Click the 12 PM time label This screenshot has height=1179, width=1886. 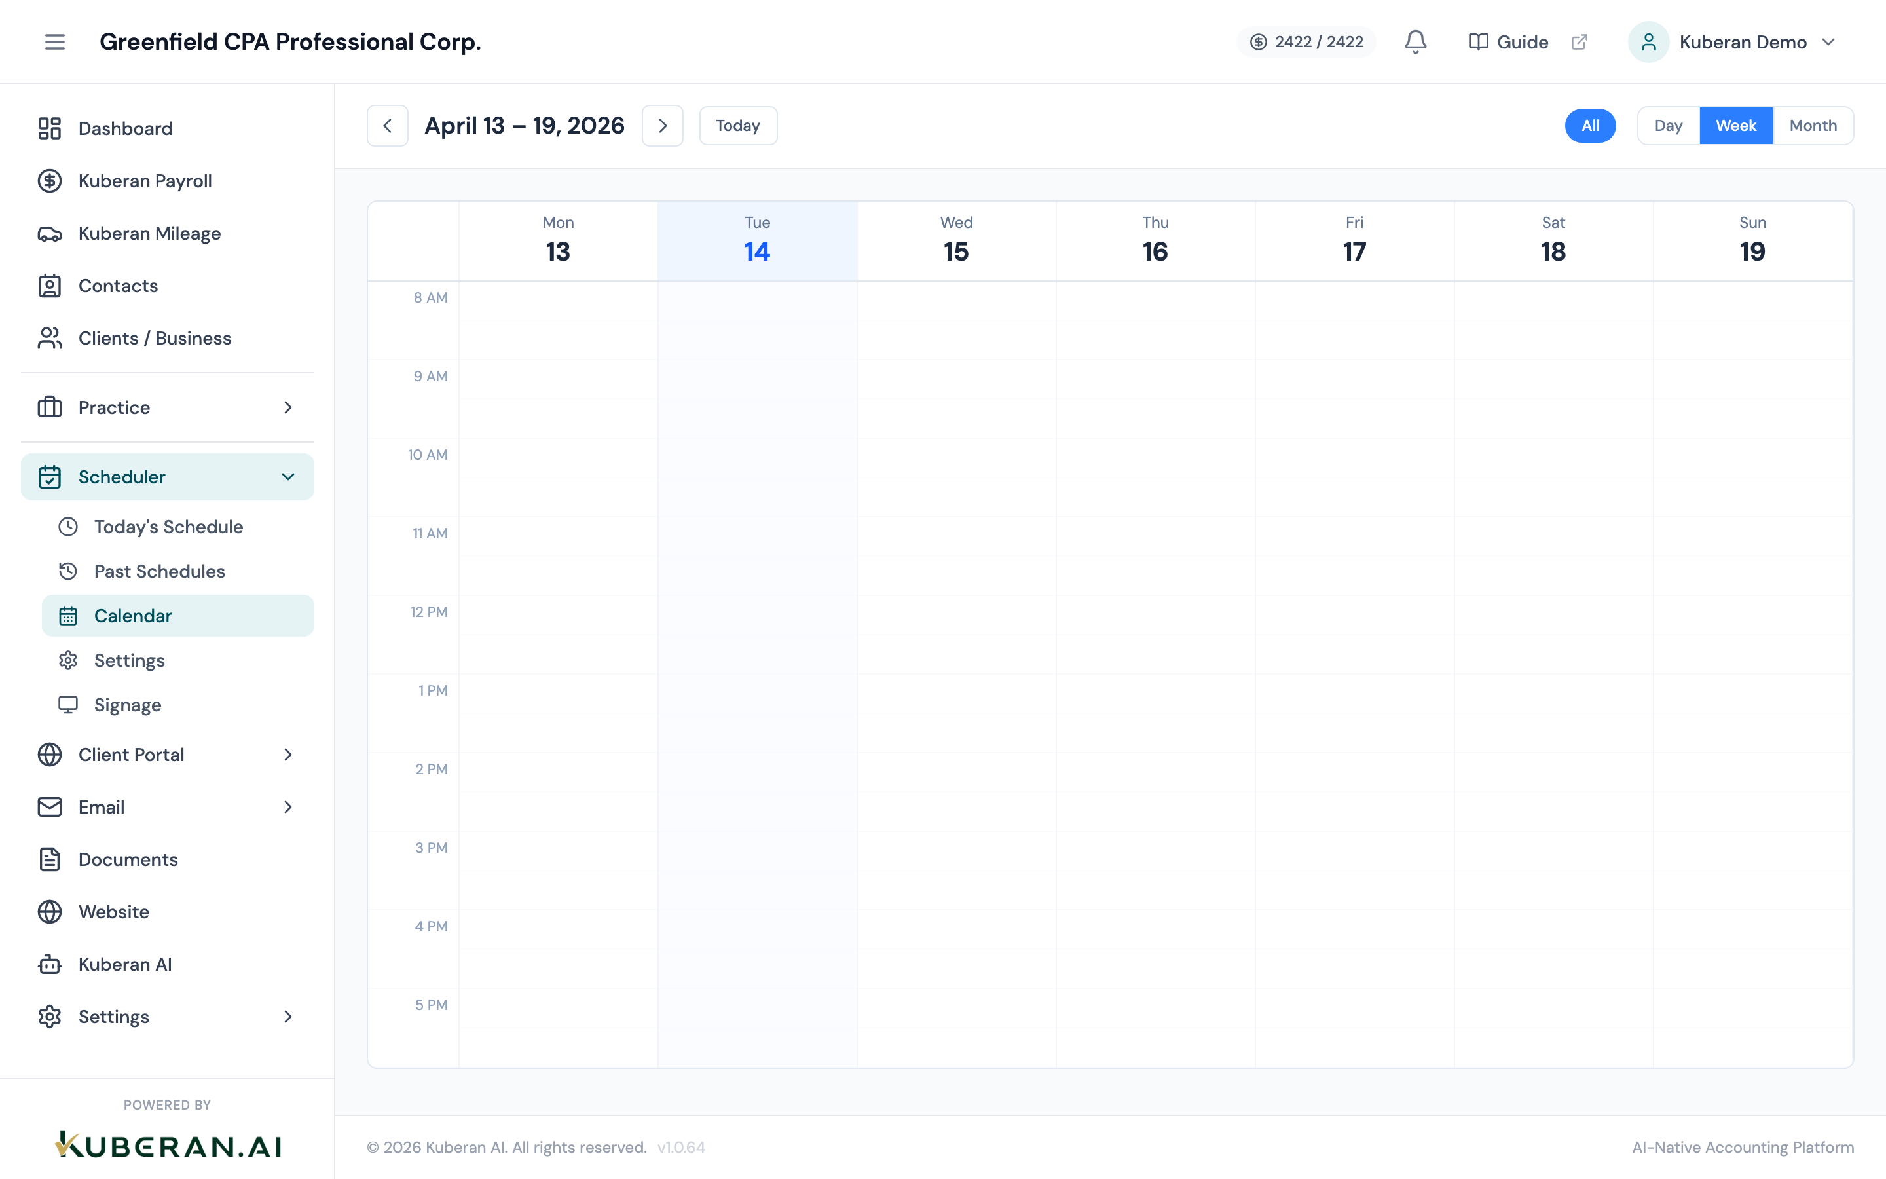point(429,611)
